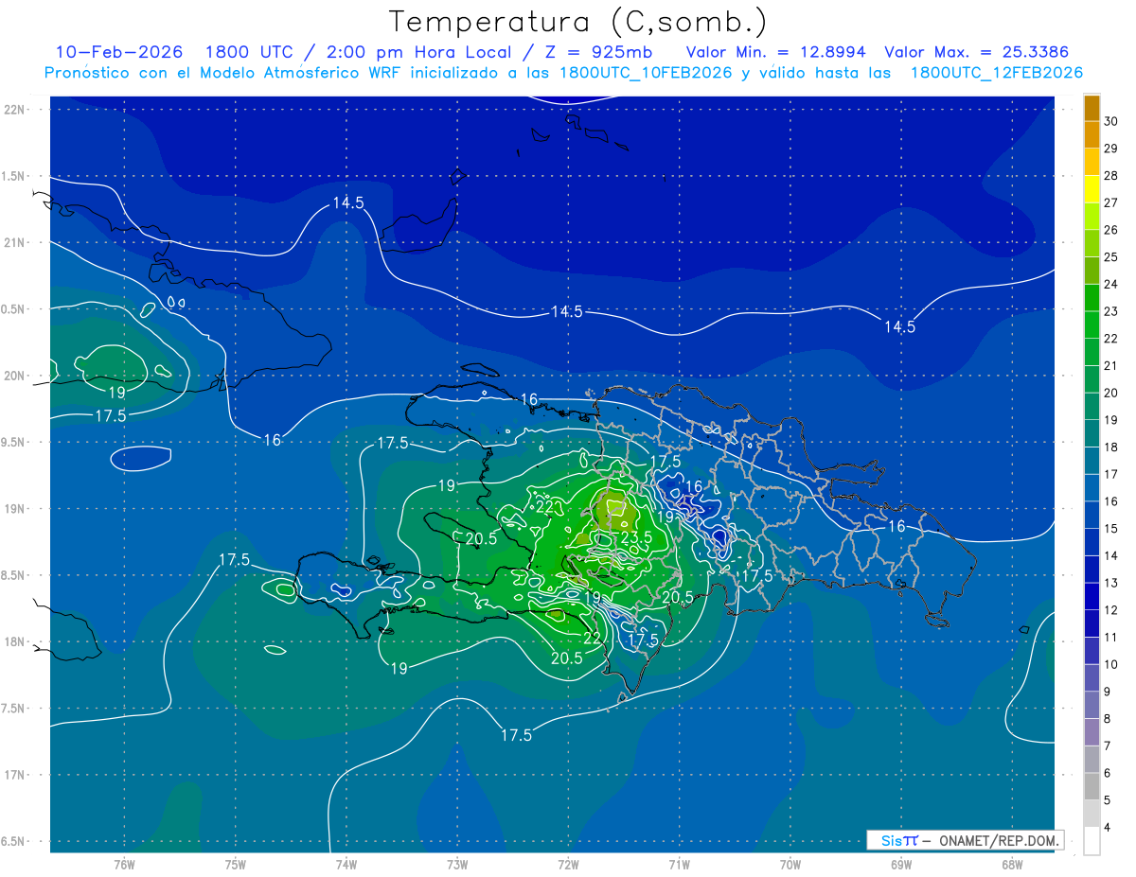Click the init time '1800UTC_10FEB2026'
The image size is (1136, 877).
646,73
